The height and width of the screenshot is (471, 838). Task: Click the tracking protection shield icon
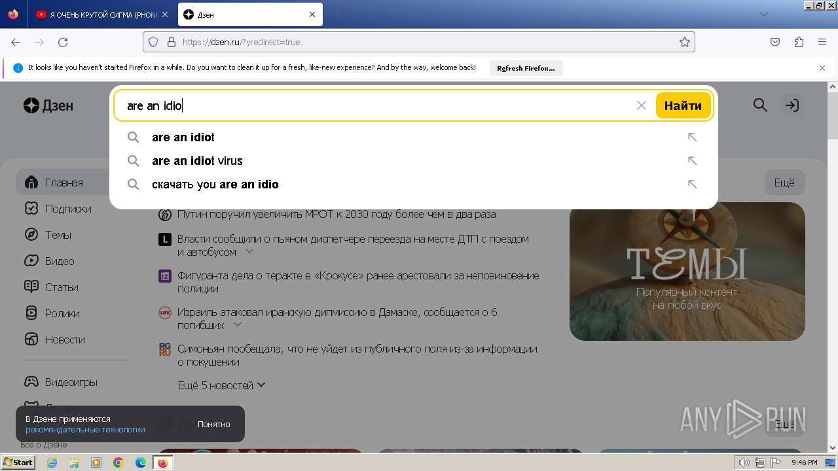click(153, 42)
